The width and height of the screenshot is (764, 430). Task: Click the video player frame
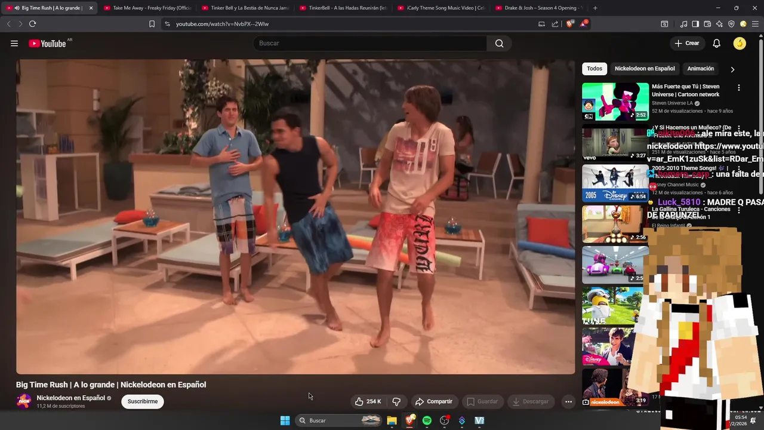295,216
